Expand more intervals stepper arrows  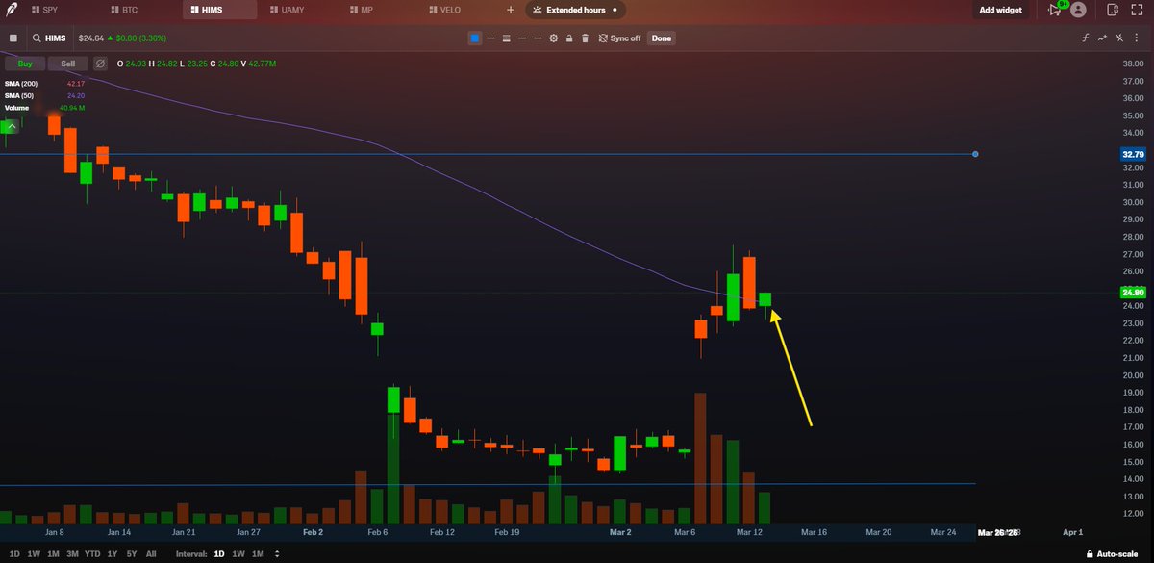click(x=278, y=554)
